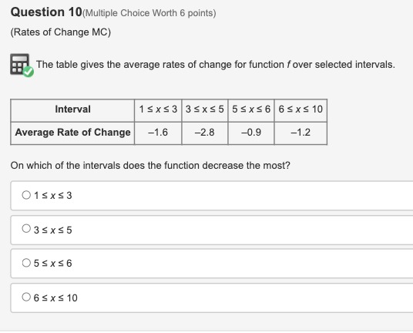This screenshot has width=413, height=333.
Task: Click the table cell showing –2.8
Action: [205, 133]
